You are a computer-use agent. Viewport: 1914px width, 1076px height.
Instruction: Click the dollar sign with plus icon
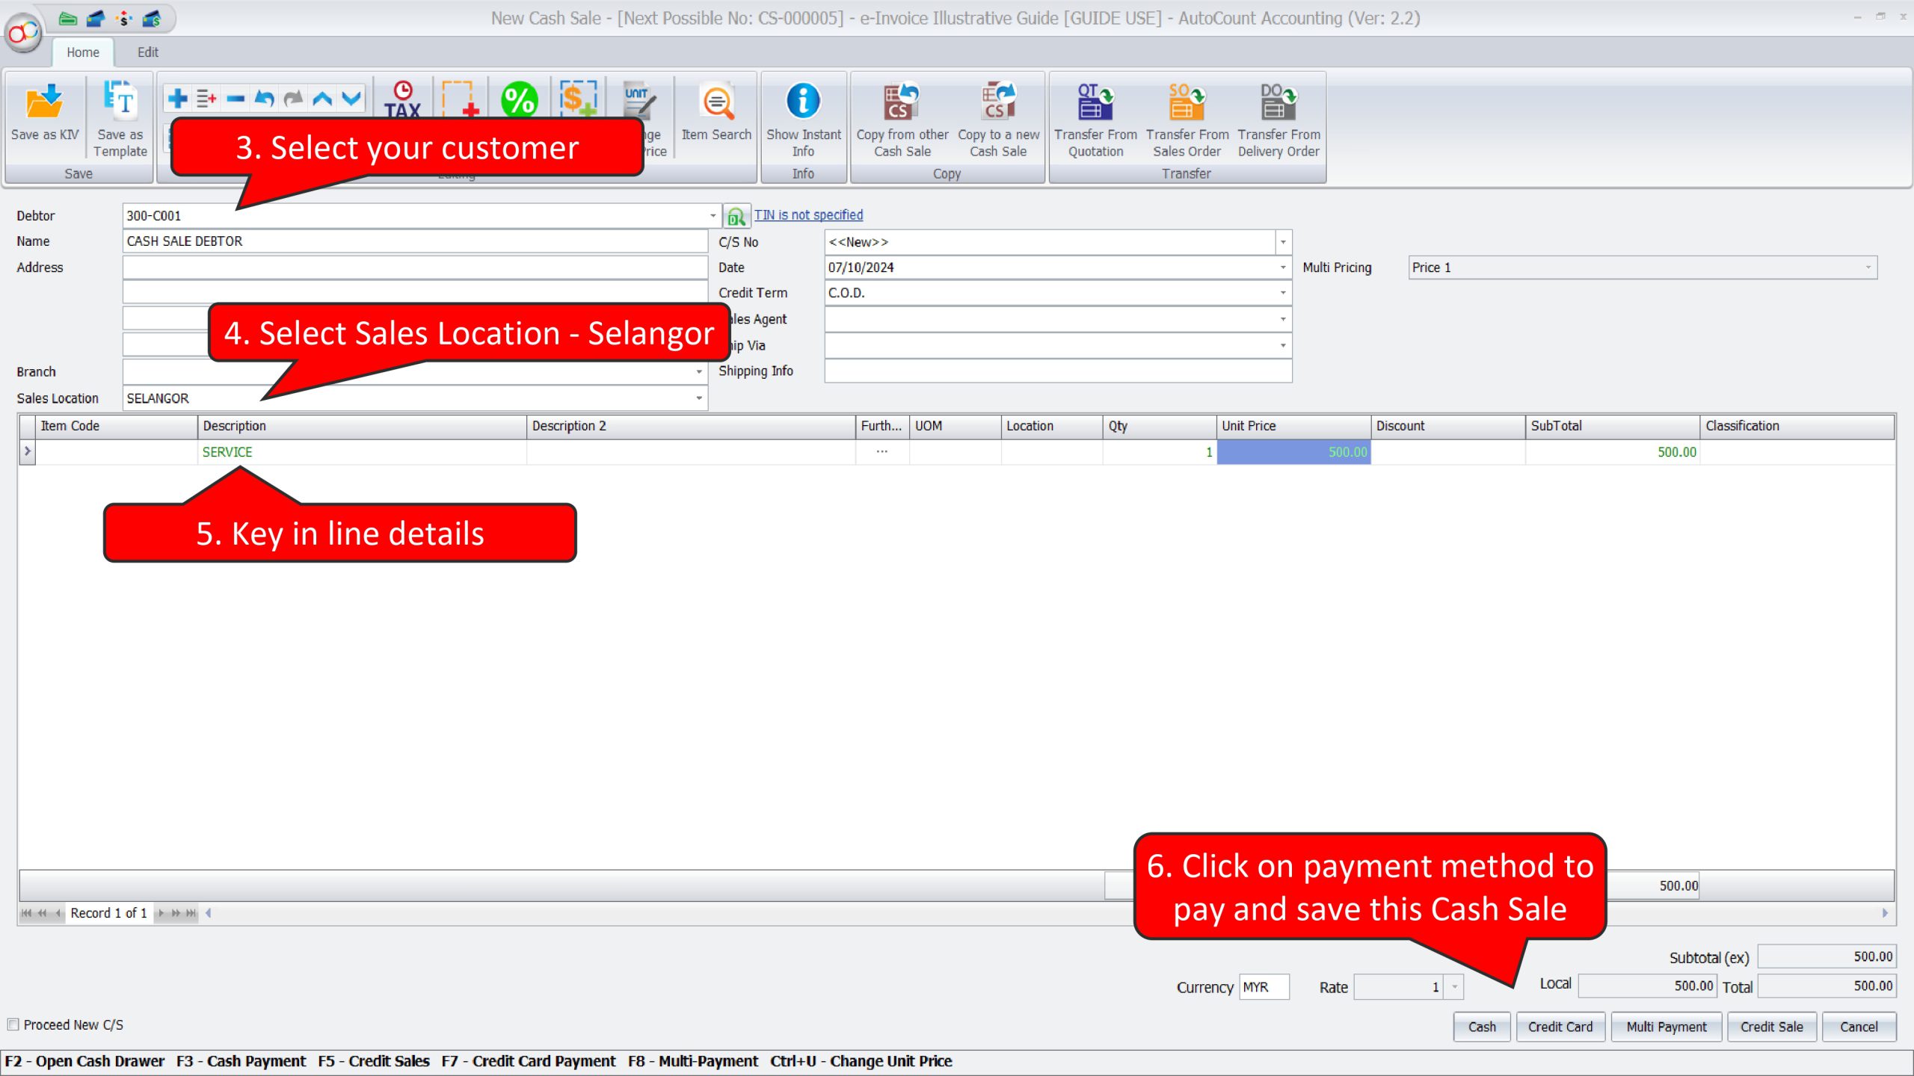click(578, 98)
